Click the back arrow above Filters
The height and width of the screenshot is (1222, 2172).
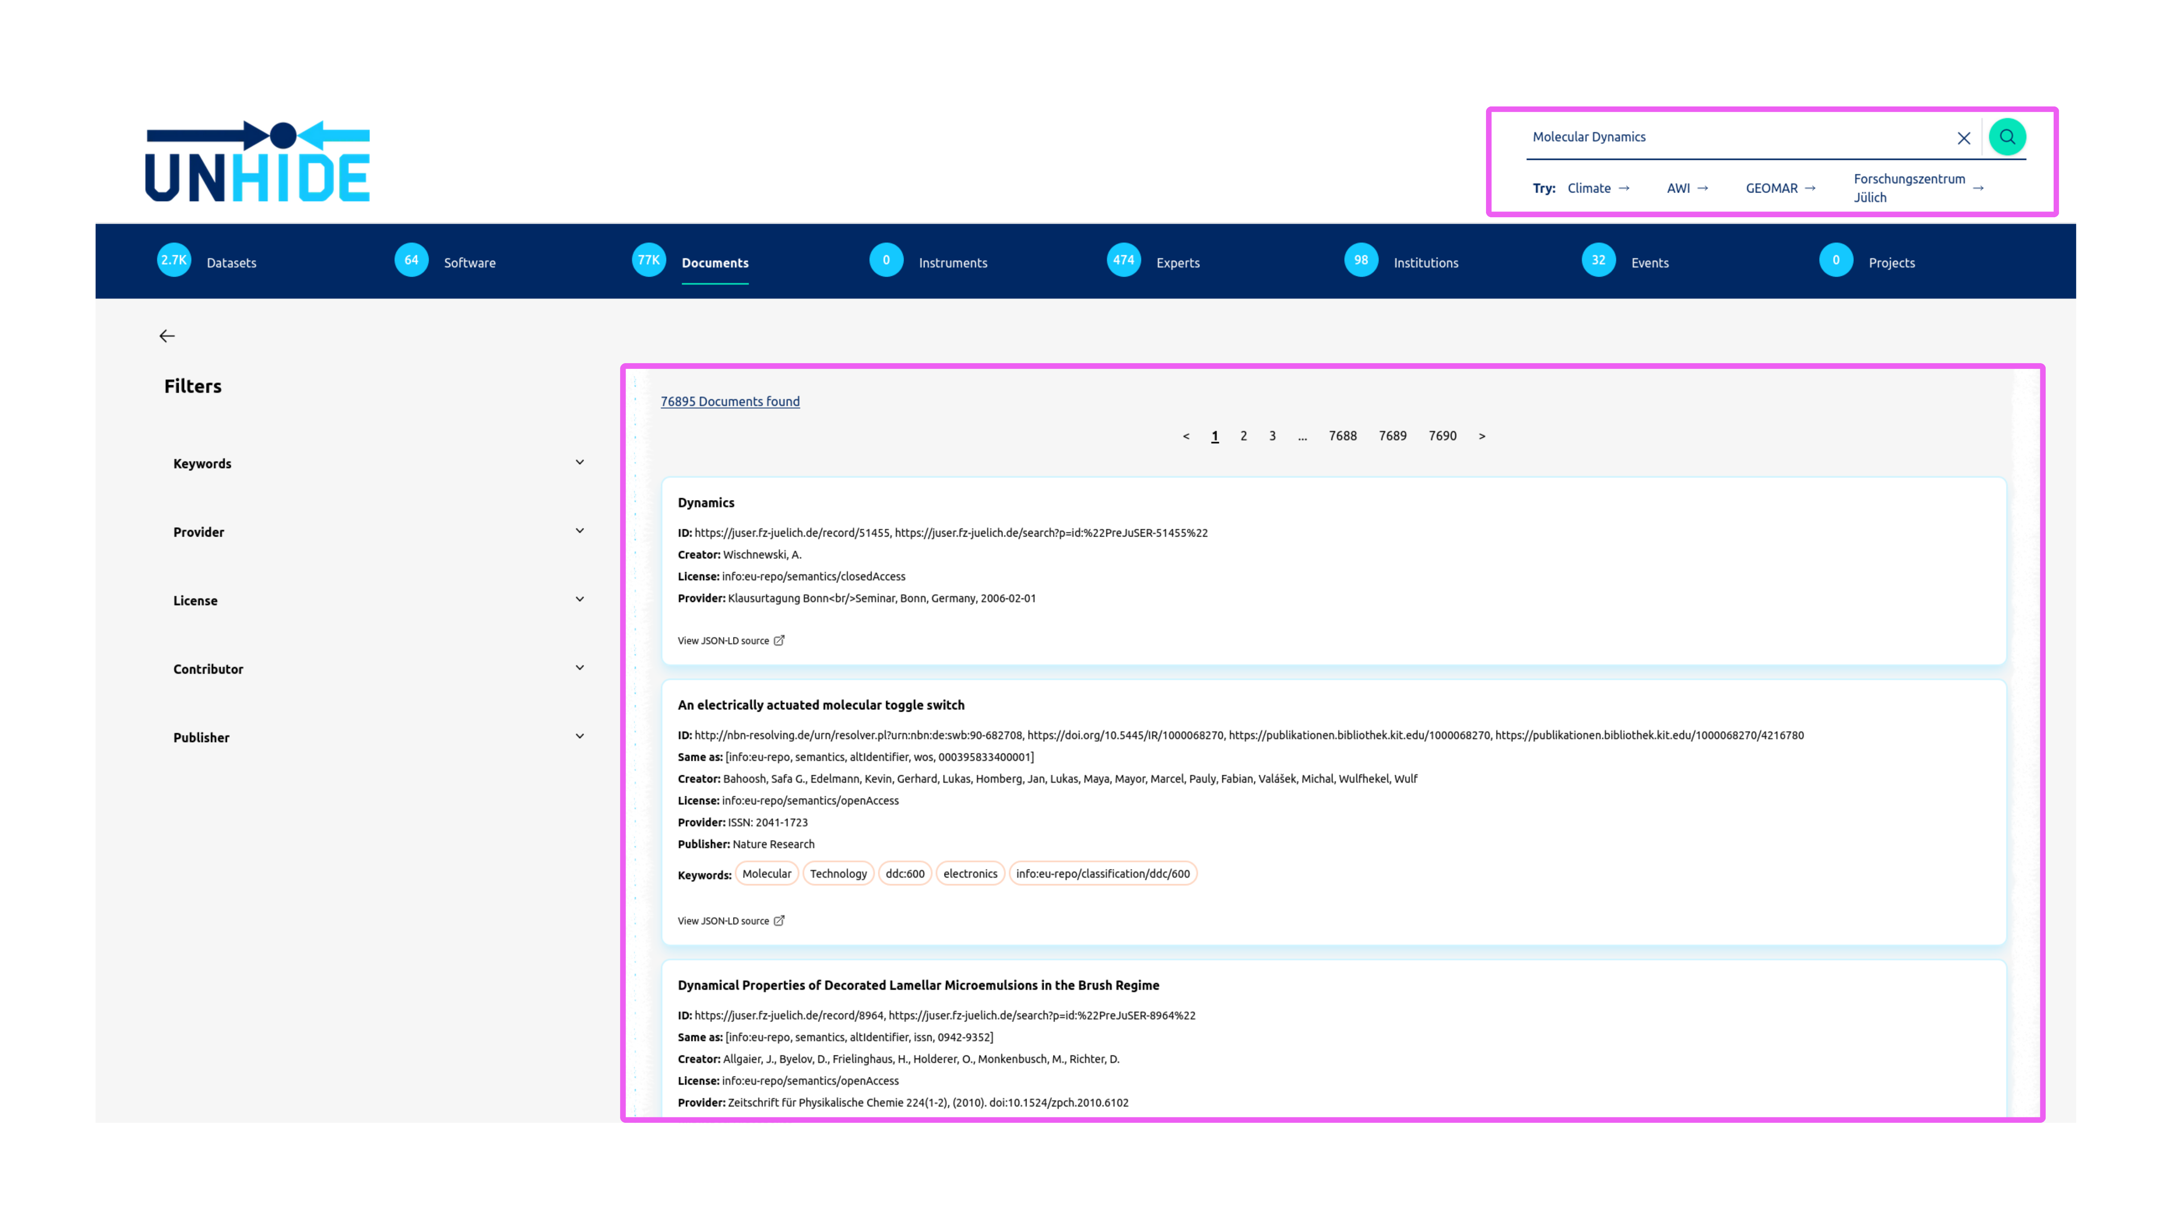166,336
